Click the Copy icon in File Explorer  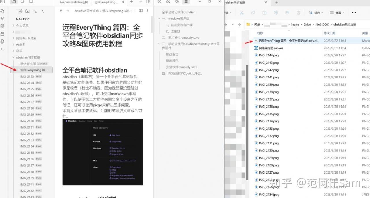pos(253,13)
